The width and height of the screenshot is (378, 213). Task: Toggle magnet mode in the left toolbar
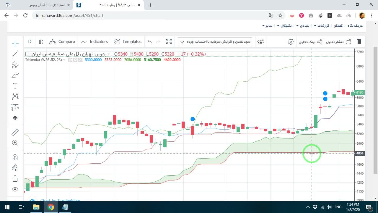click(x=15, y=157)
